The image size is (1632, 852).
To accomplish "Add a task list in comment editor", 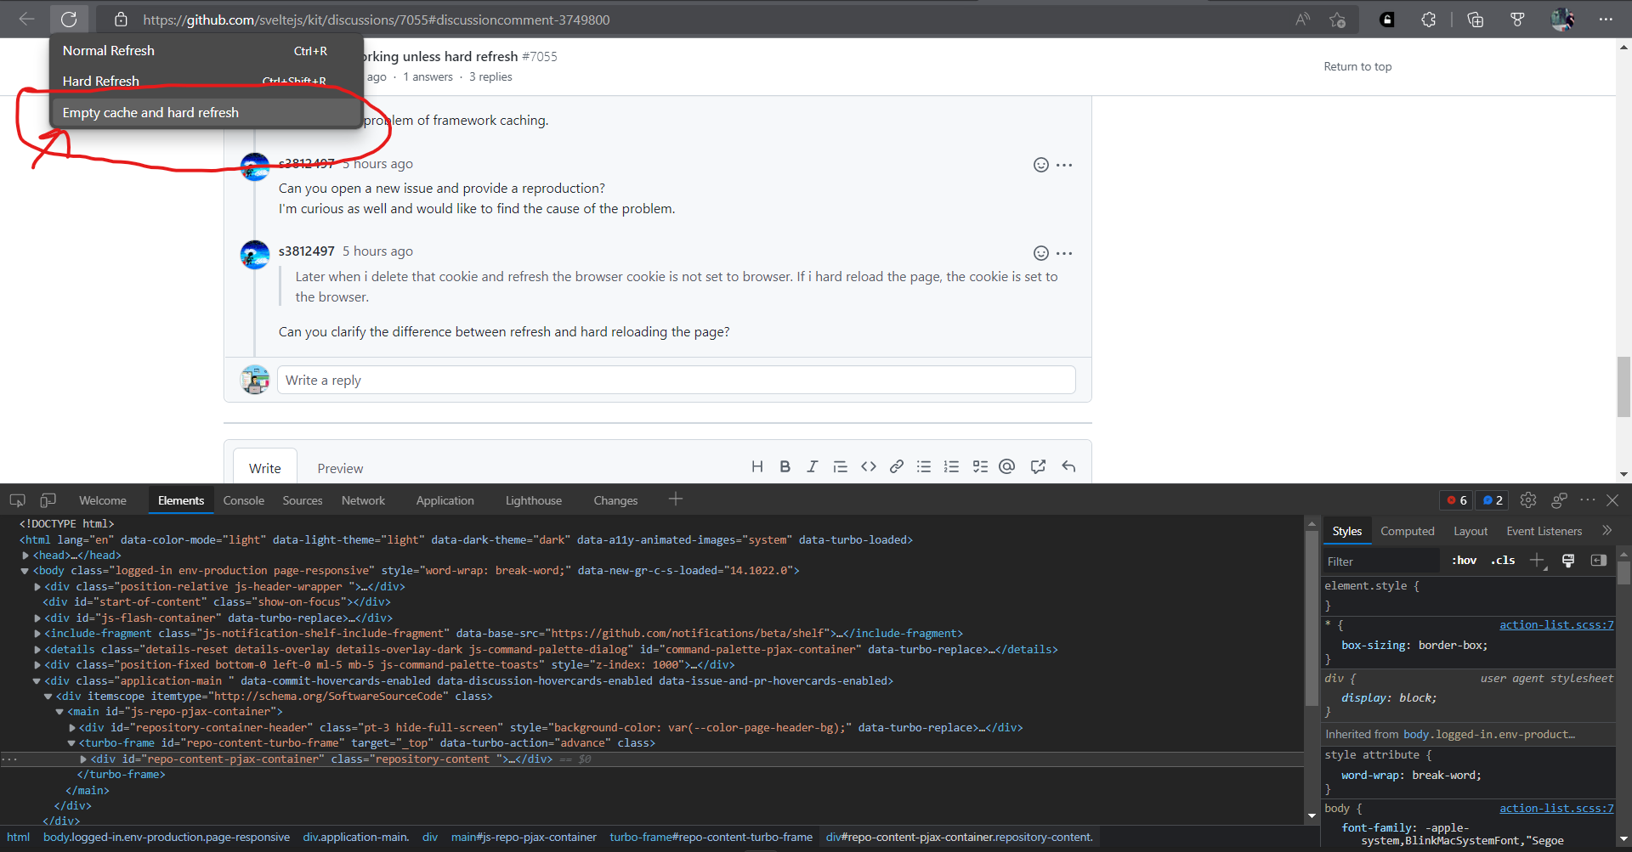I will pyautogui.click(x=980, y=466).
